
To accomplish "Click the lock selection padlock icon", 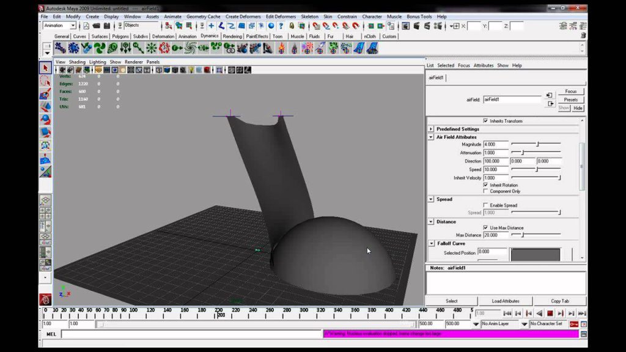I will coord(292,26).
